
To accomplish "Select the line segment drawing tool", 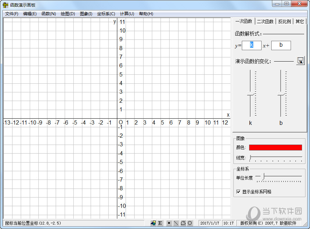I will point(176,223).
